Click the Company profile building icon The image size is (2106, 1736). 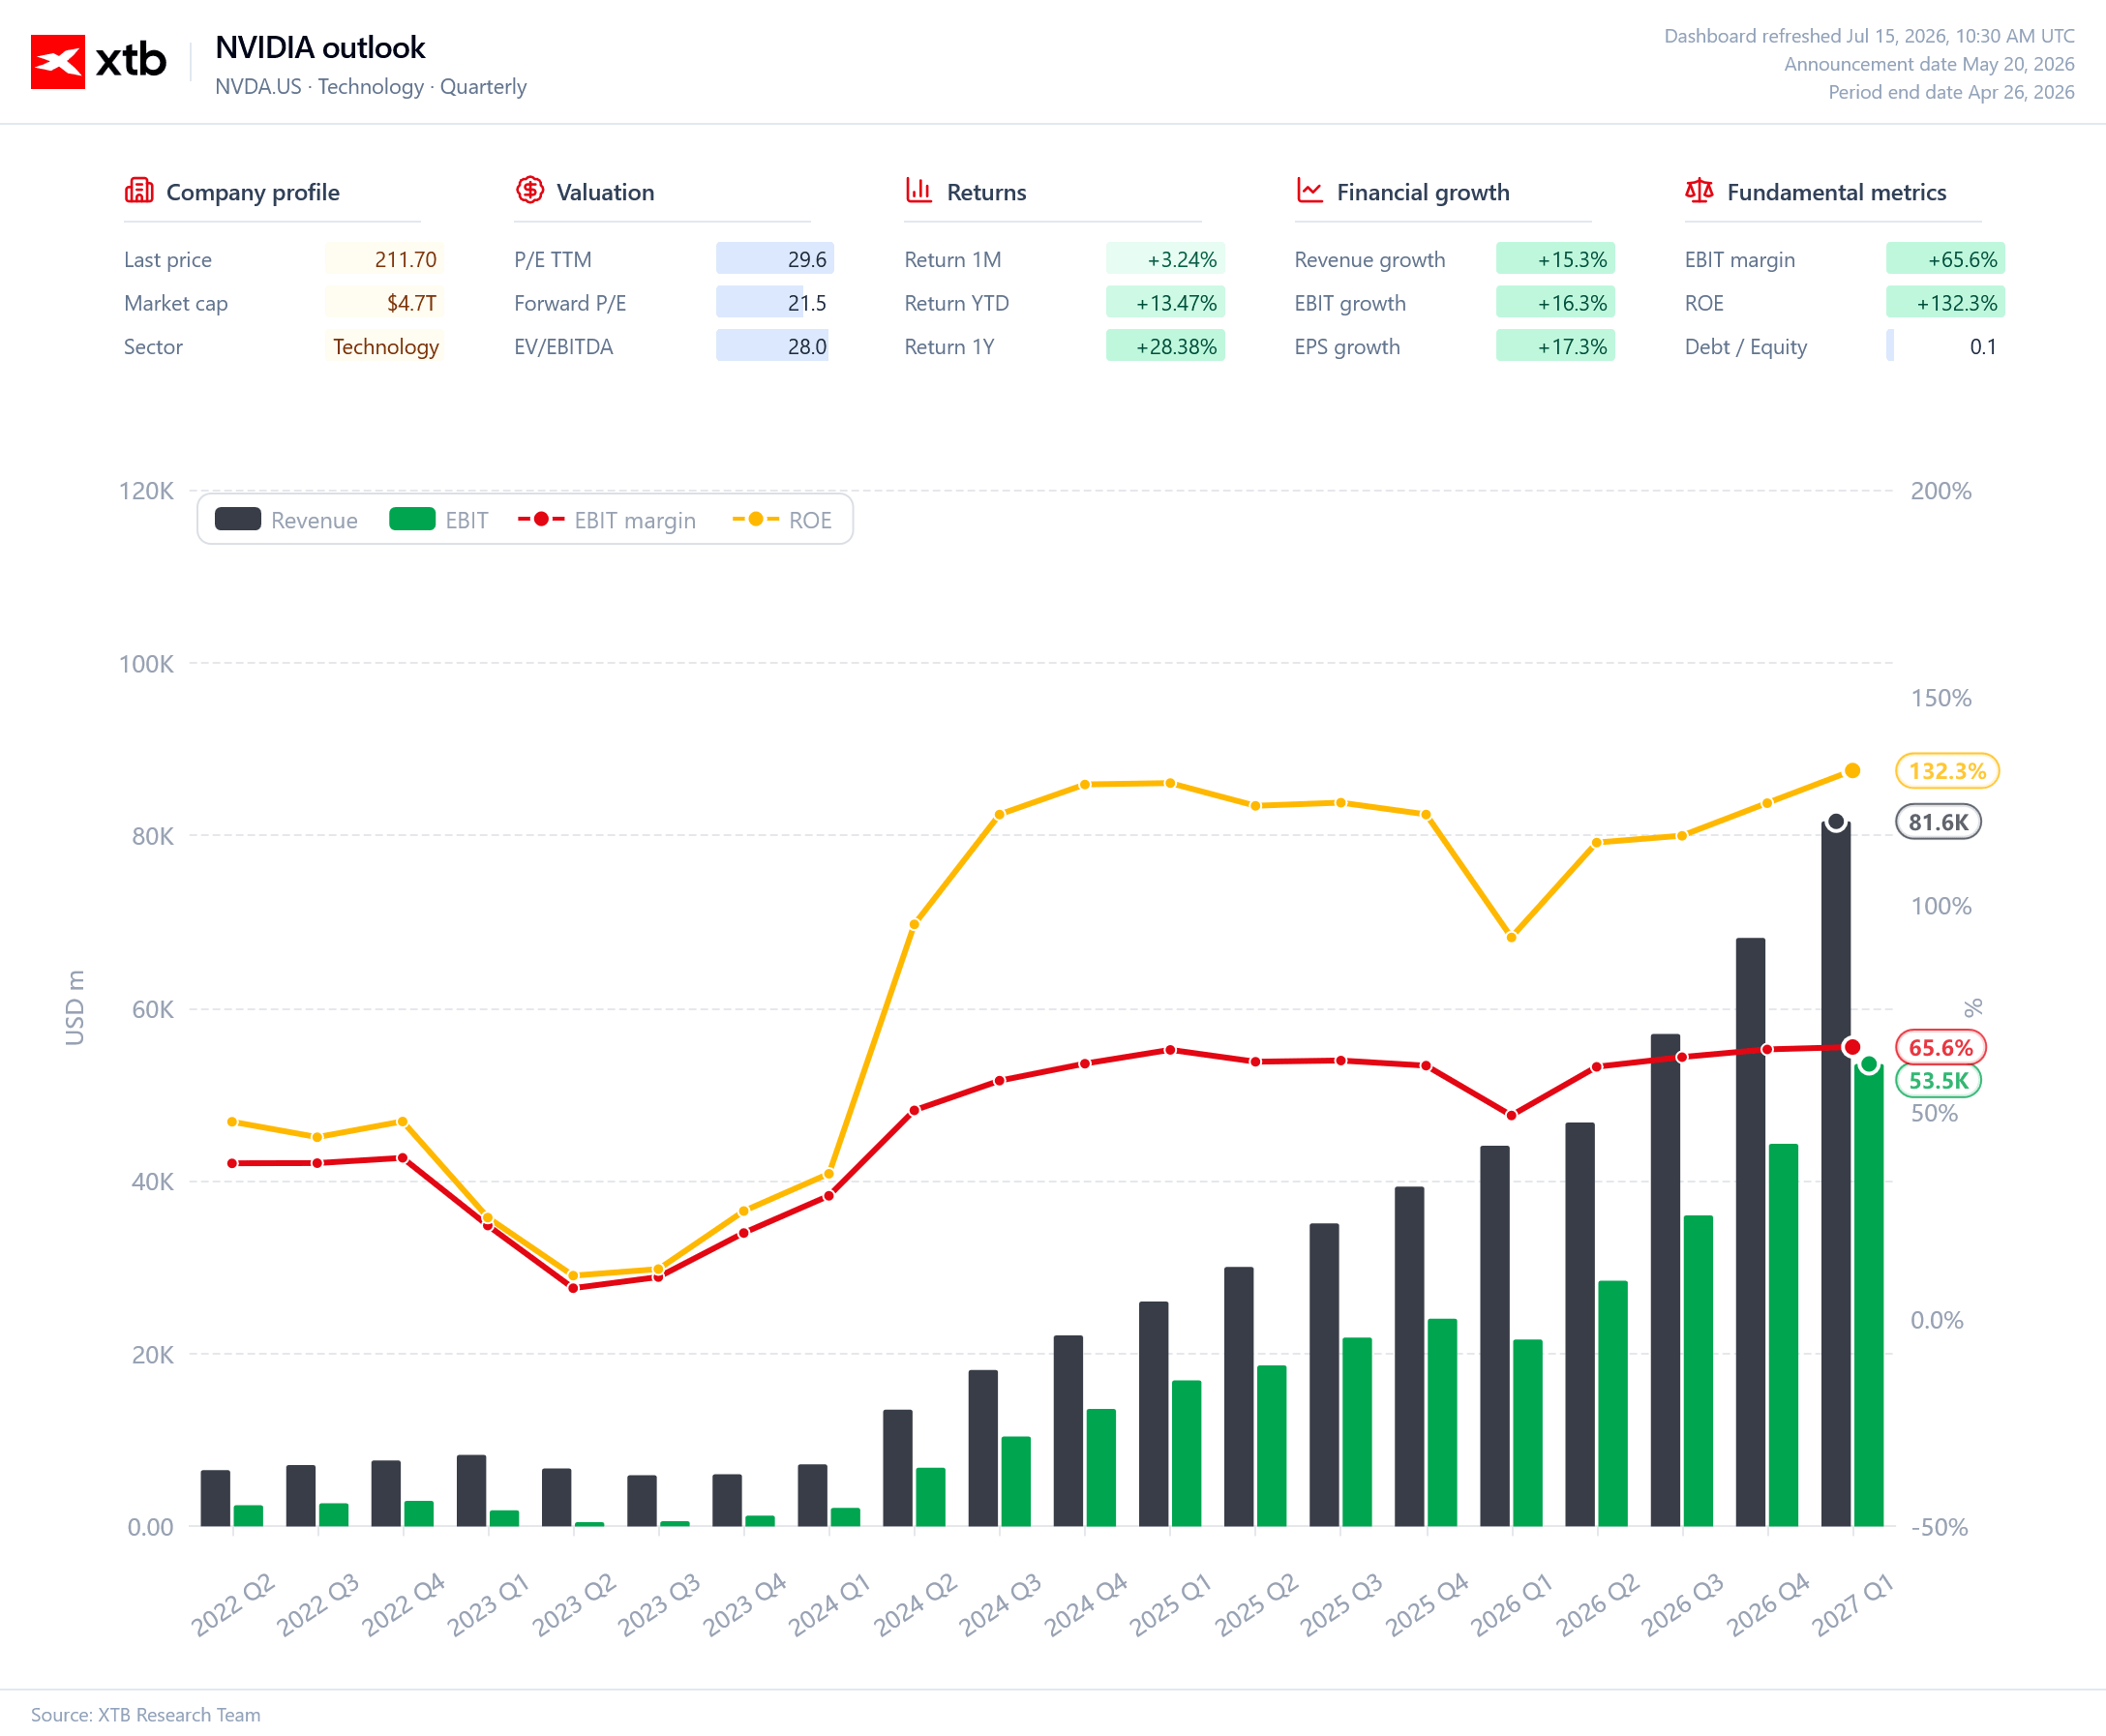click(x=139, y=190)
